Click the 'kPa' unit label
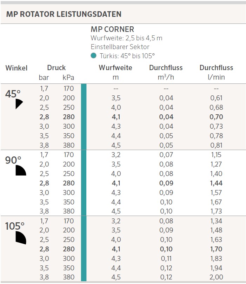This screenshot has width=246, height=284. click(x=68, y=77)
